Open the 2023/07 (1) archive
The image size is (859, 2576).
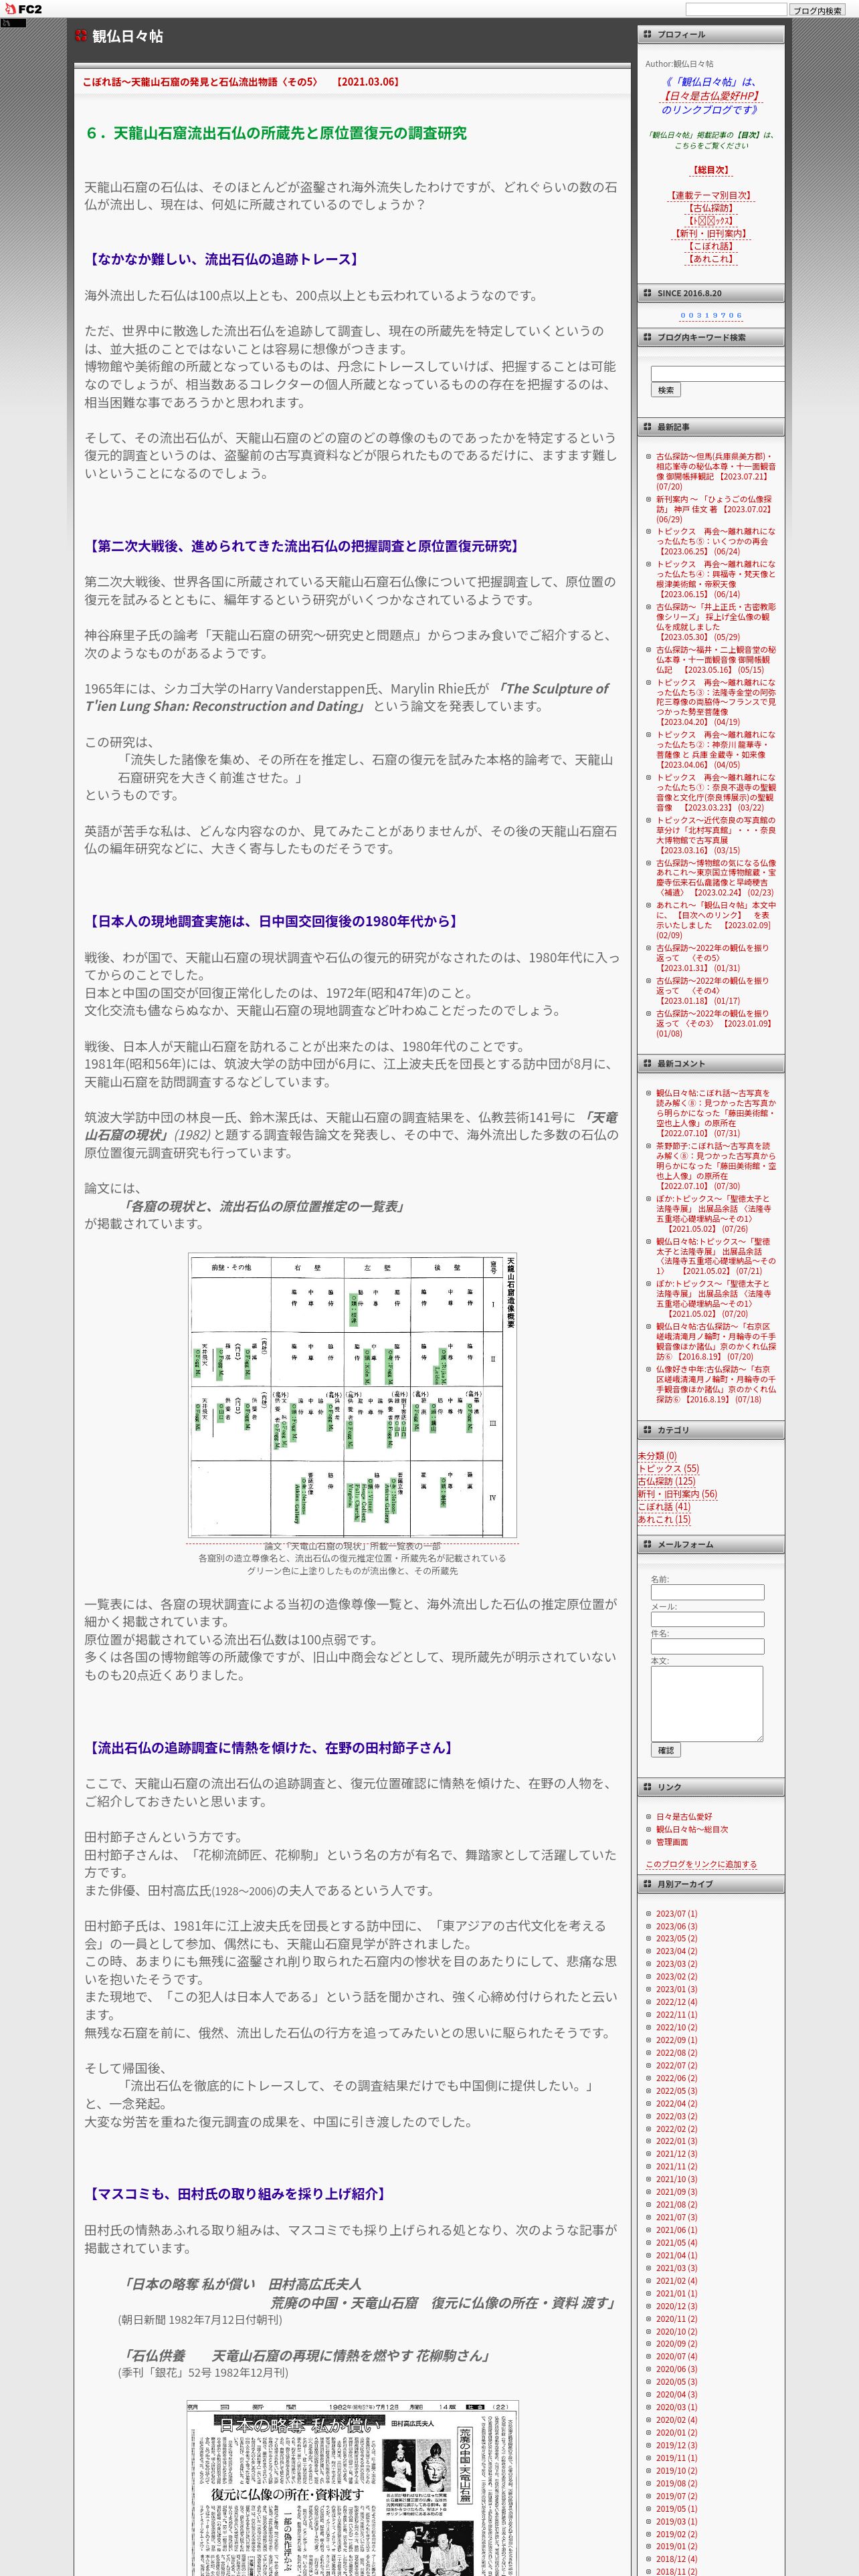tap(676, 1913)
